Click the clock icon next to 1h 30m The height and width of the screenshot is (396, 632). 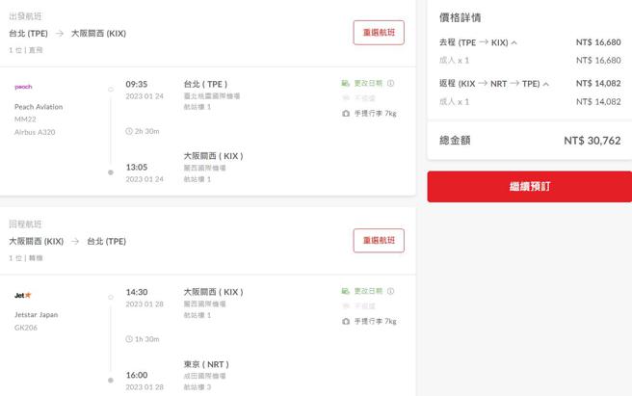pyautogui.click(x=129, y=339)
